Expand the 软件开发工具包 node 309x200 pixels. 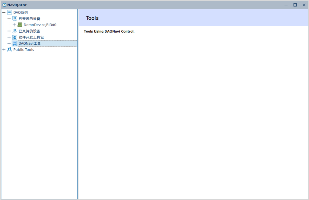tap(9, 37)
